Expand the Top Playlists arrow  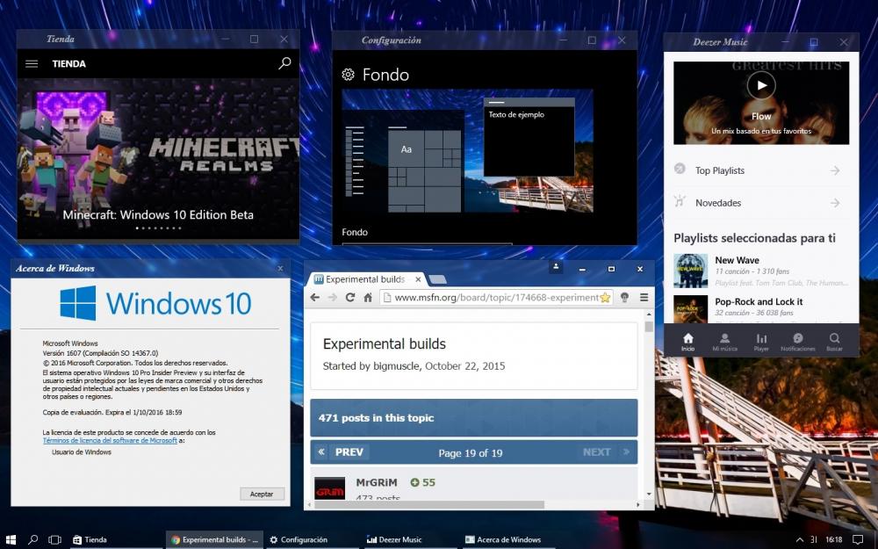click(834, 170)
